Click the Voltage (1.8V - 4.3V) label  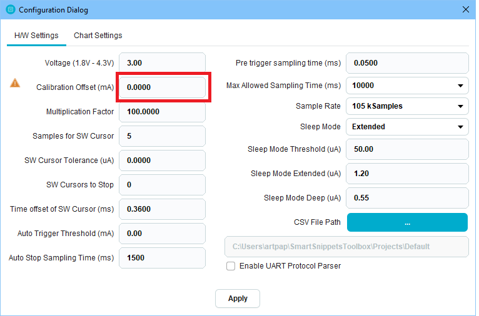79,63
